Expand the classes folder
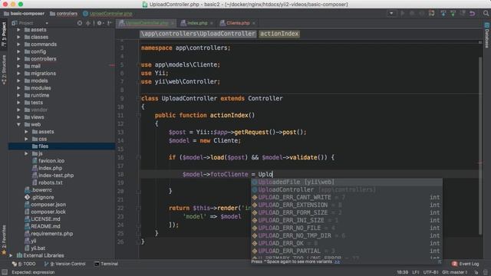The image size is (491, 276). tap(18, 37)
